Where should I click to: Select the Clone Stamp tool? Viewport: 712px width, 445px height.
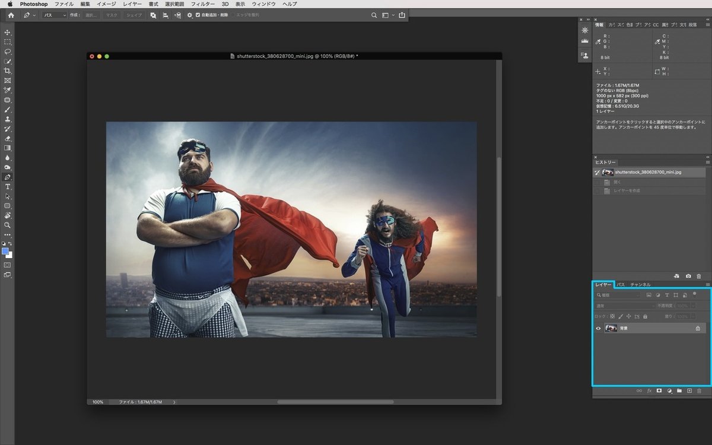click(8, 119)
